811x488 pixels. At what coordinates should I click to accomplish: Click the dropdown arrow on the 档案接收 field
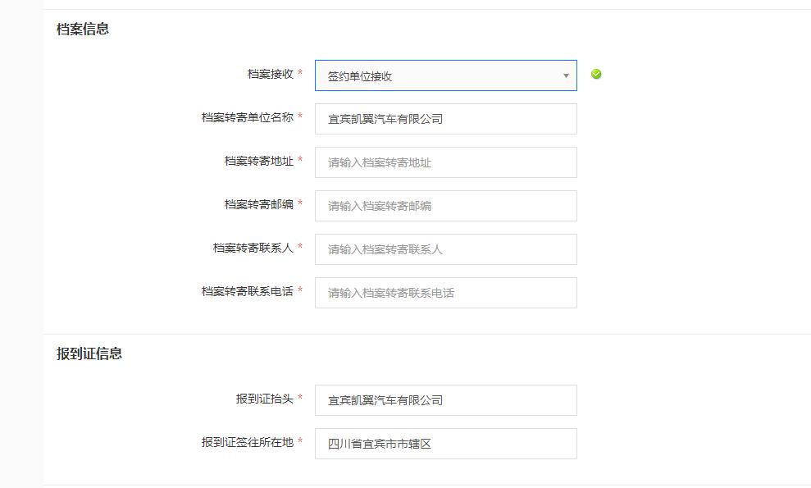(565, 75)
